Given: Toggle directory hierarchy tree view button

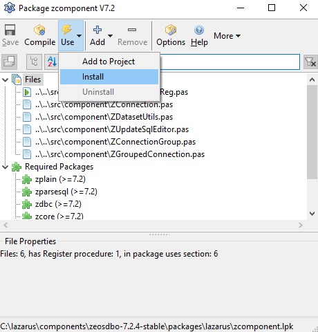Looking at the screenshot, I should click(34, 62).
